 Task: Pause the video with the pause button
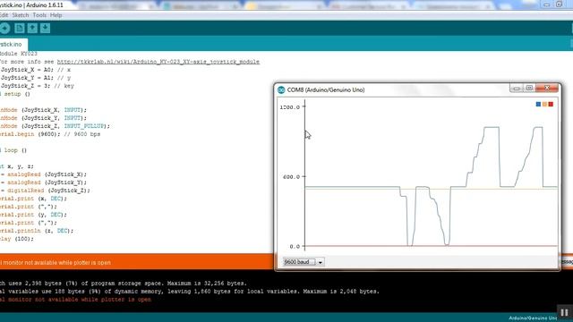pyautogui.click(x=564, y=312)
